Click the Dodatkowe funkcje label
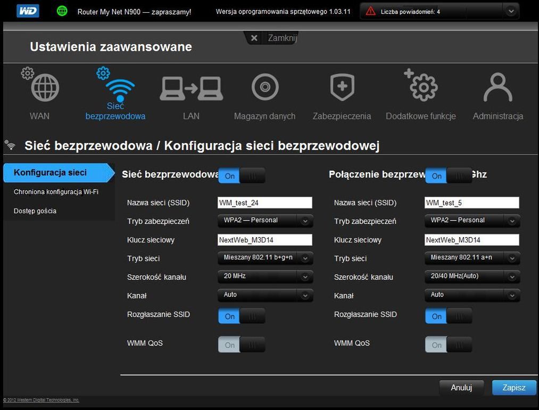The image size is (539, 410). coord(421,116)
